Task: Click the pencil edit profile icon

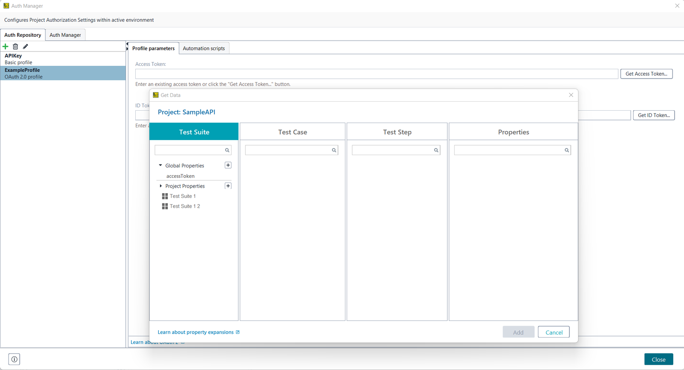Action: pyautogui.click(x=26, y=47)
